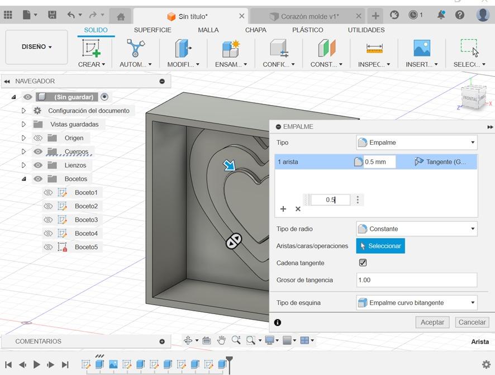
Task: Click the Crear new sketch icon
Action: click(92, 49)
